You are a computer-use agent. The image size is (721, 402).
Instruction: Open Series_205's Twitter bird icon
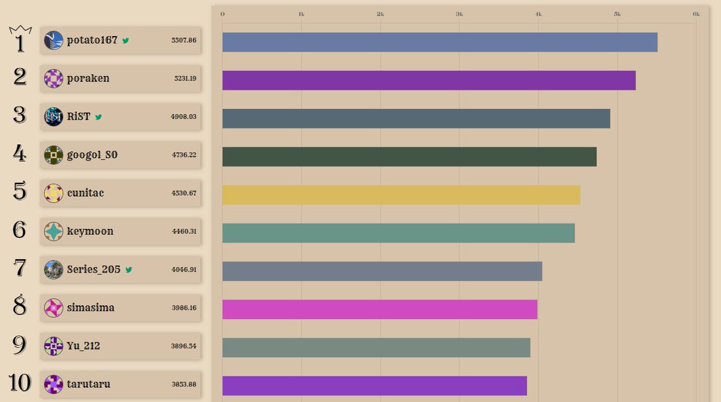[129, 270]
